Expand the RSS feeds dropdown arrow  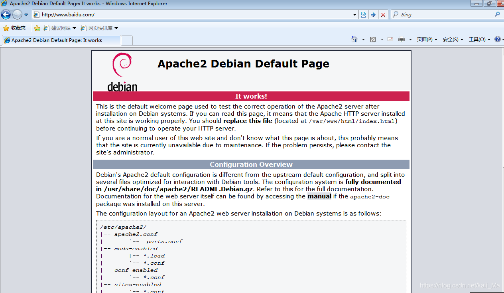pyautogui.click(x=382, y=40)
